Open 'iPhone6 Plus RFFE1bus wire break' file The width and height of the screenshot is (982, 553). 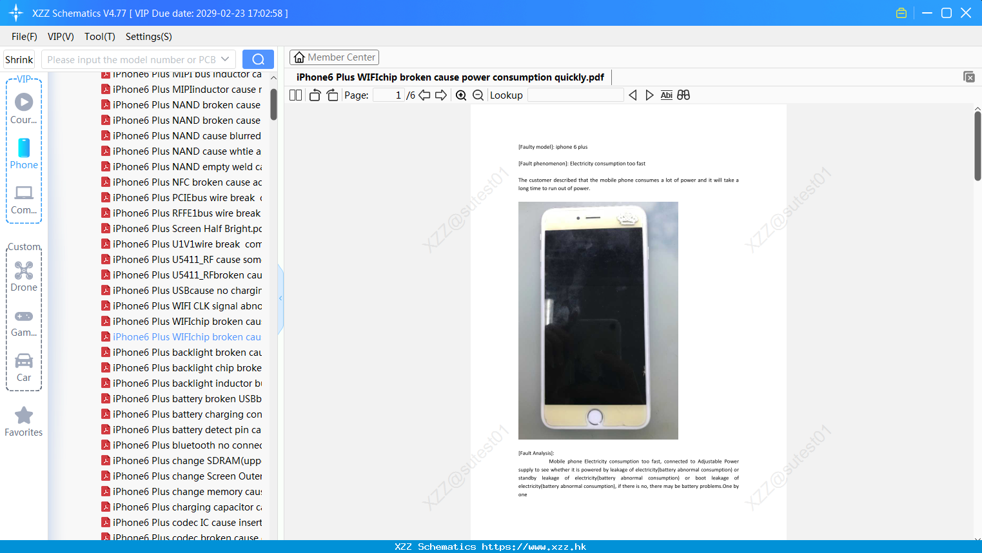(181, 213)
